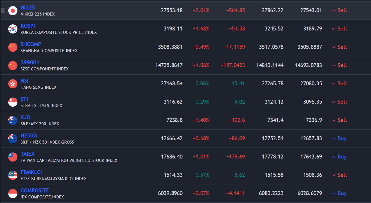Screen dimensions: 371x203
Task: Click the 399001 change value −157.0423
Action: pyautogui.click(x=232, y=65)
